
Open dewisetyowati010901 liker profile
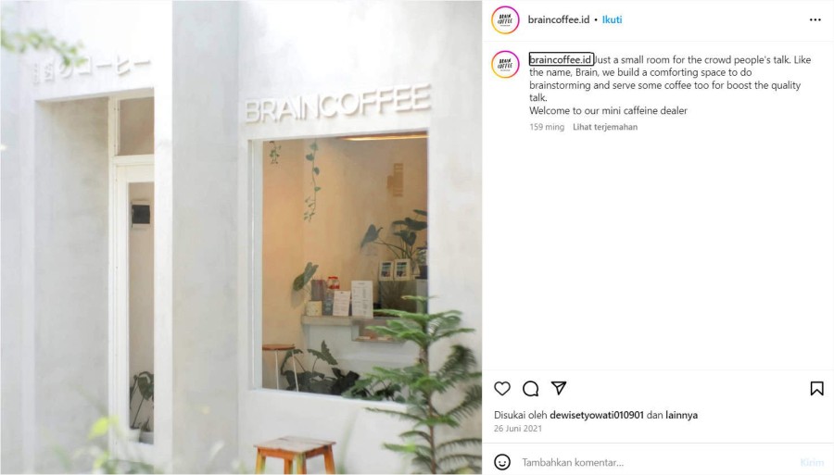[596, 415]
